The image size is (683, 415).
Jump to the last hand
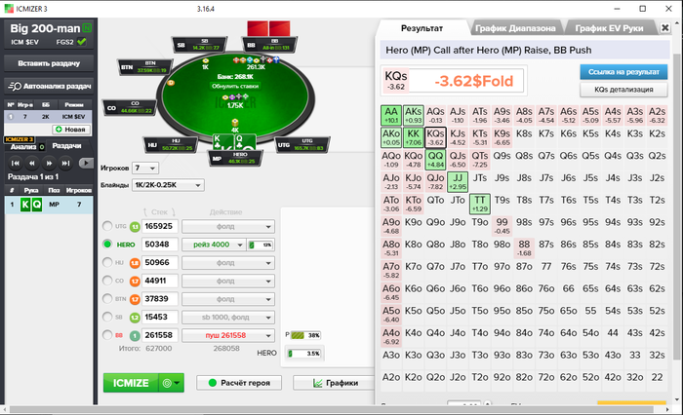(65, 163)
